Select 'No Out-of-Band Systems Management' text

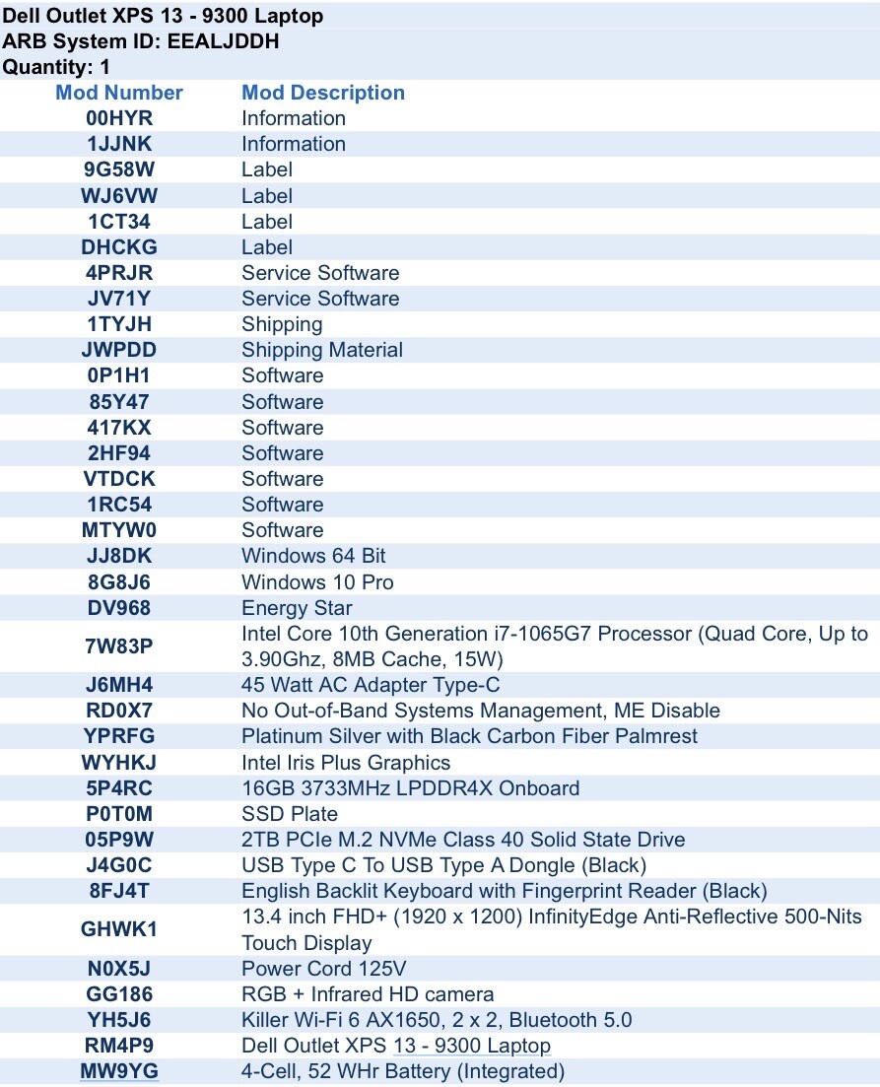[423, 710]
